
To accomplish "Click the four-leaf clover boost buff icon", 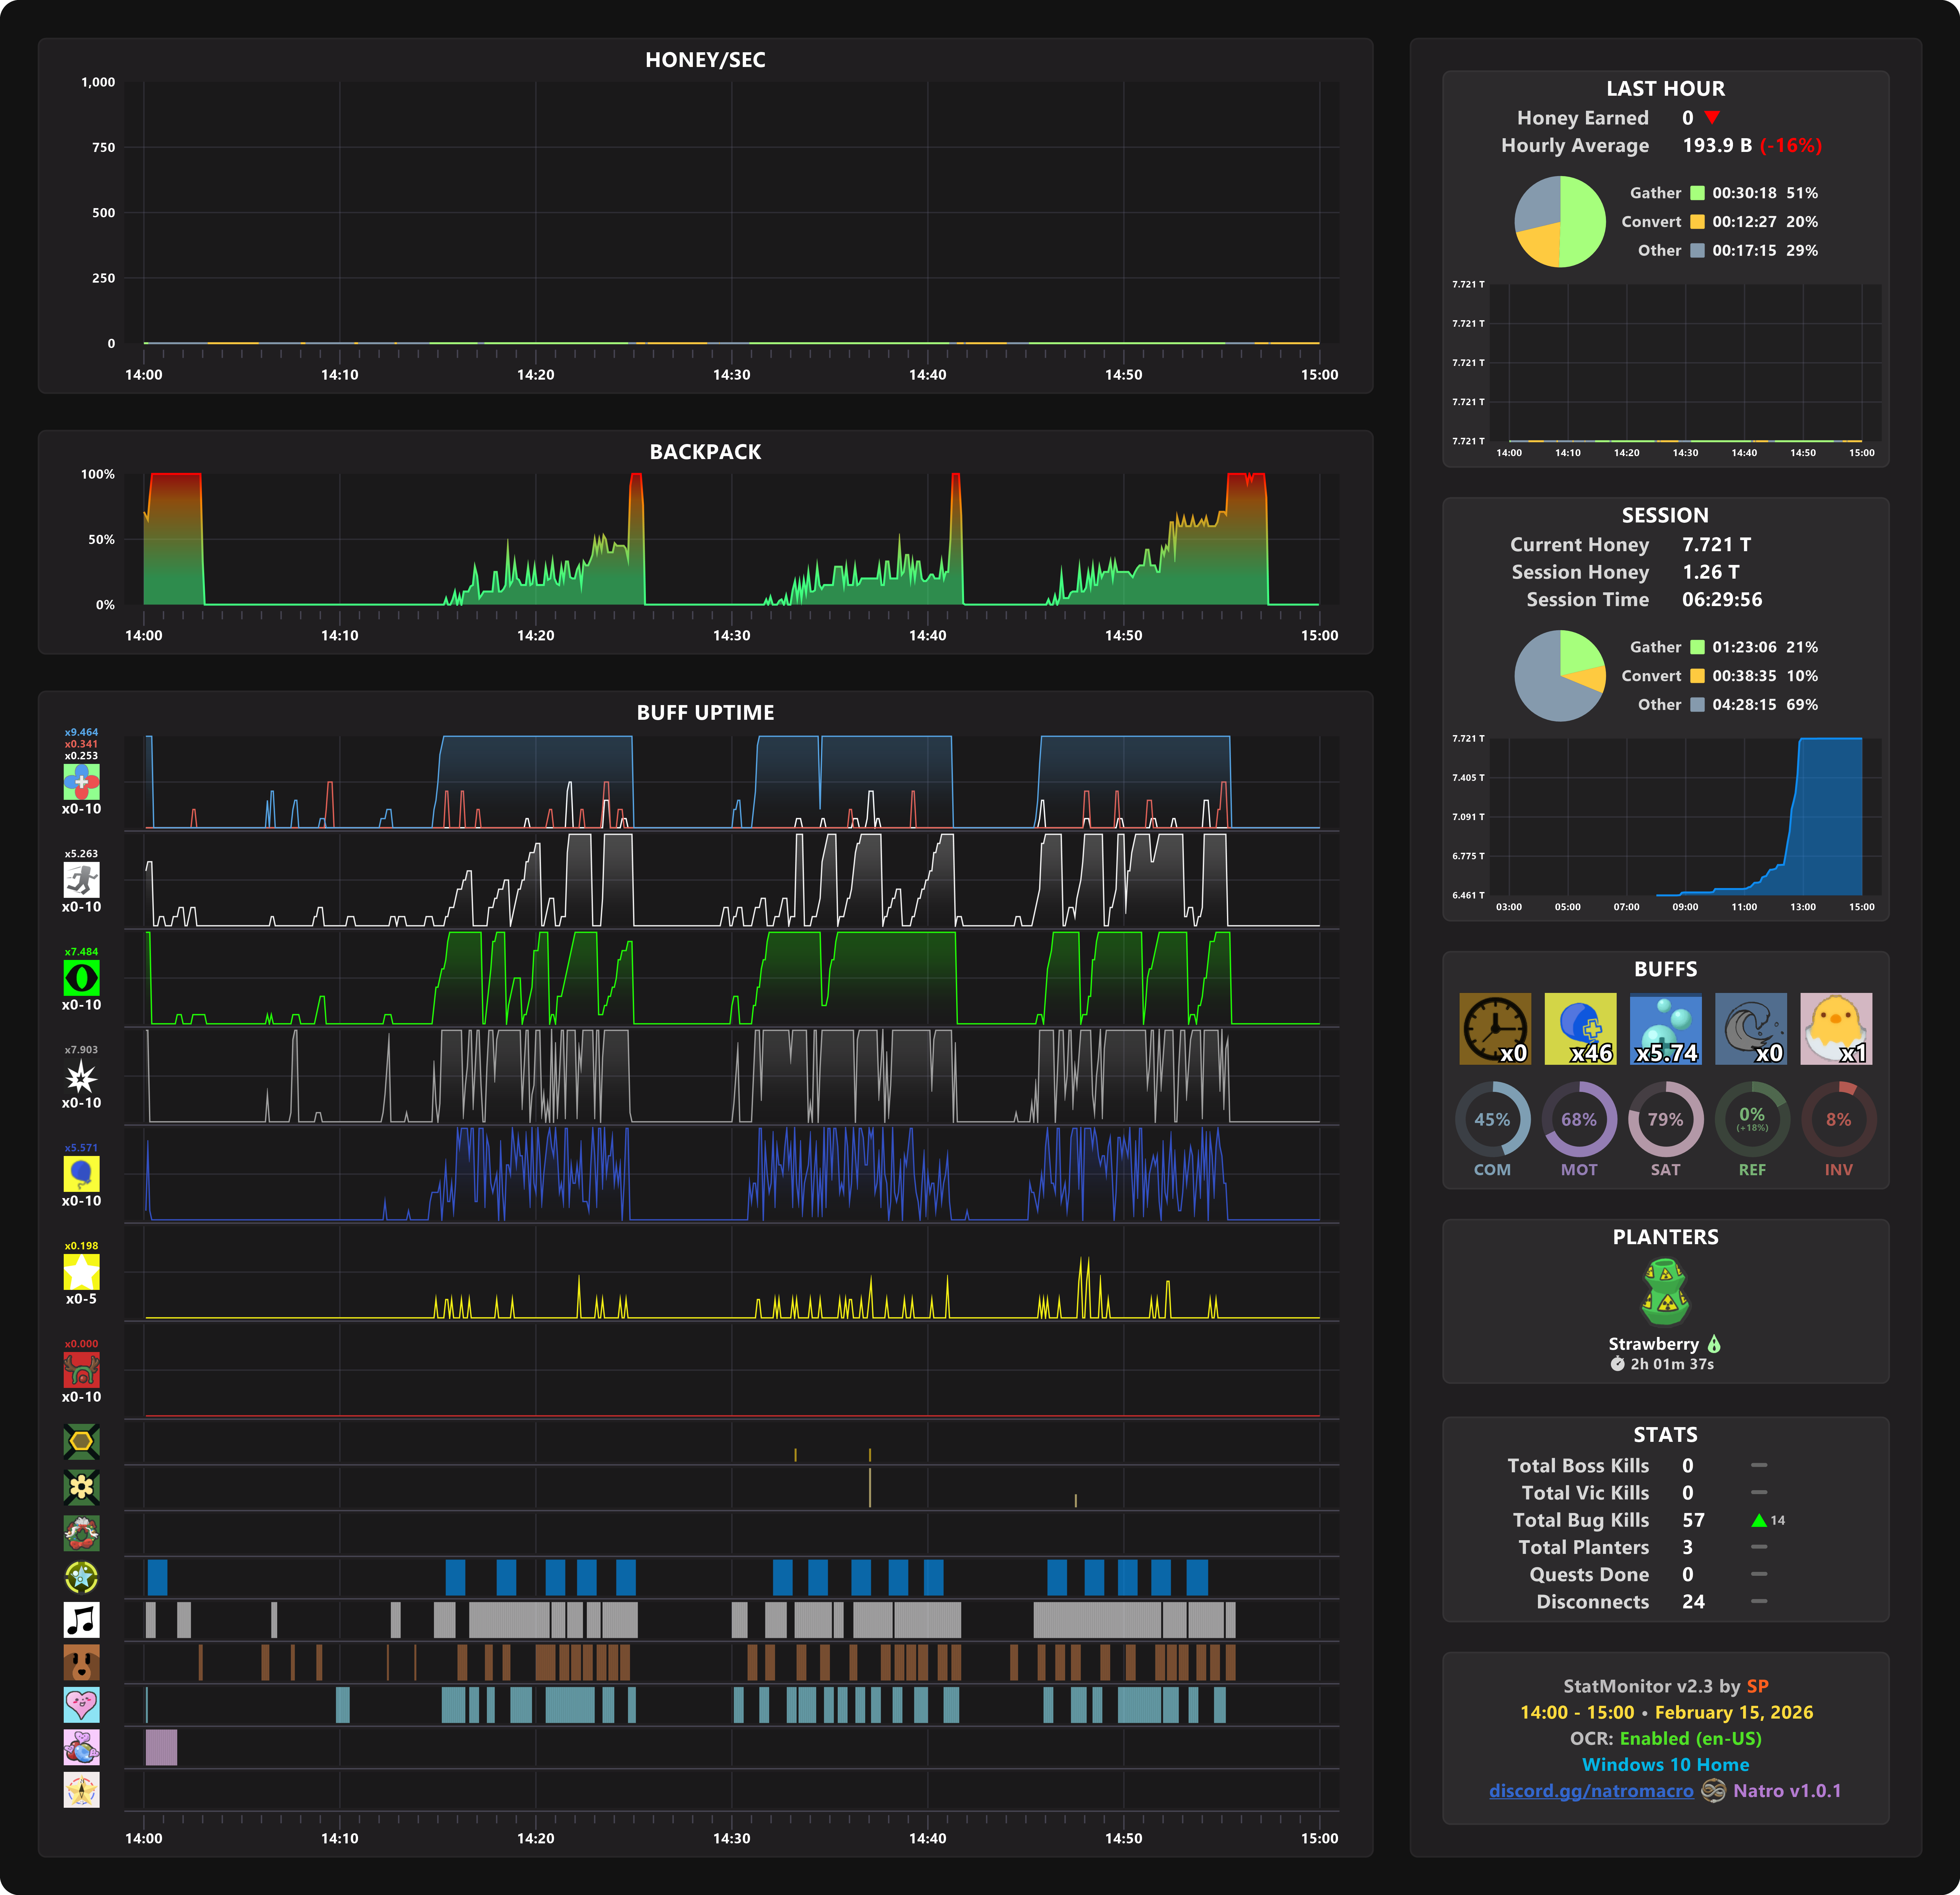I will click(x=81, y=782).
